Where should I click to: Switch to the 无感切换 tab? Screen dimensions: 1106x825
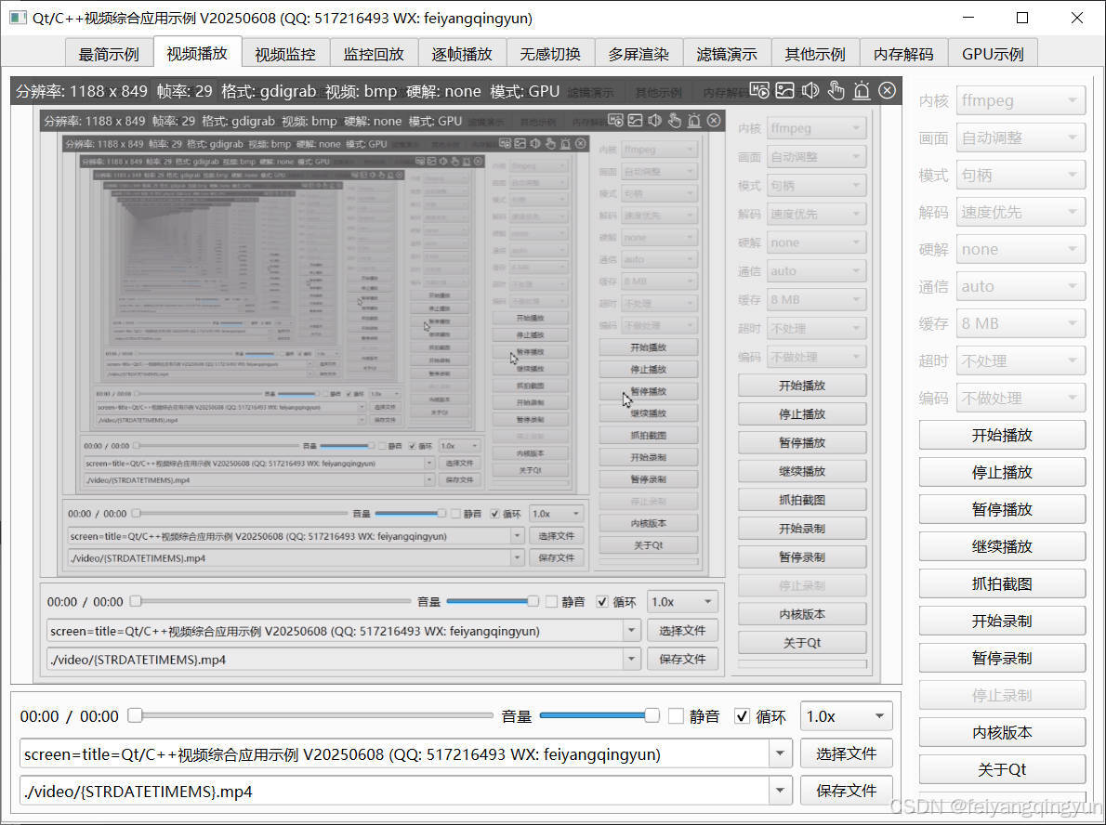coord(550,54)
